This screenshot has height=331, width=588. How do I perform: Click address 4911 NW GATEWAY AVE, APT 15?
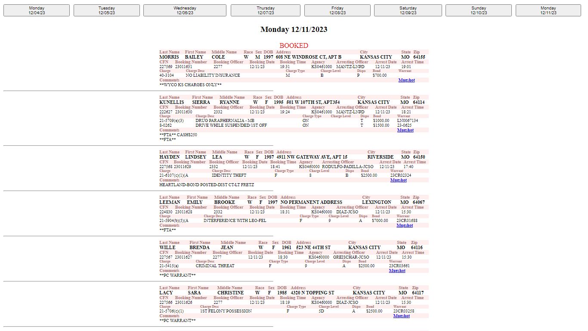(312, 157)
